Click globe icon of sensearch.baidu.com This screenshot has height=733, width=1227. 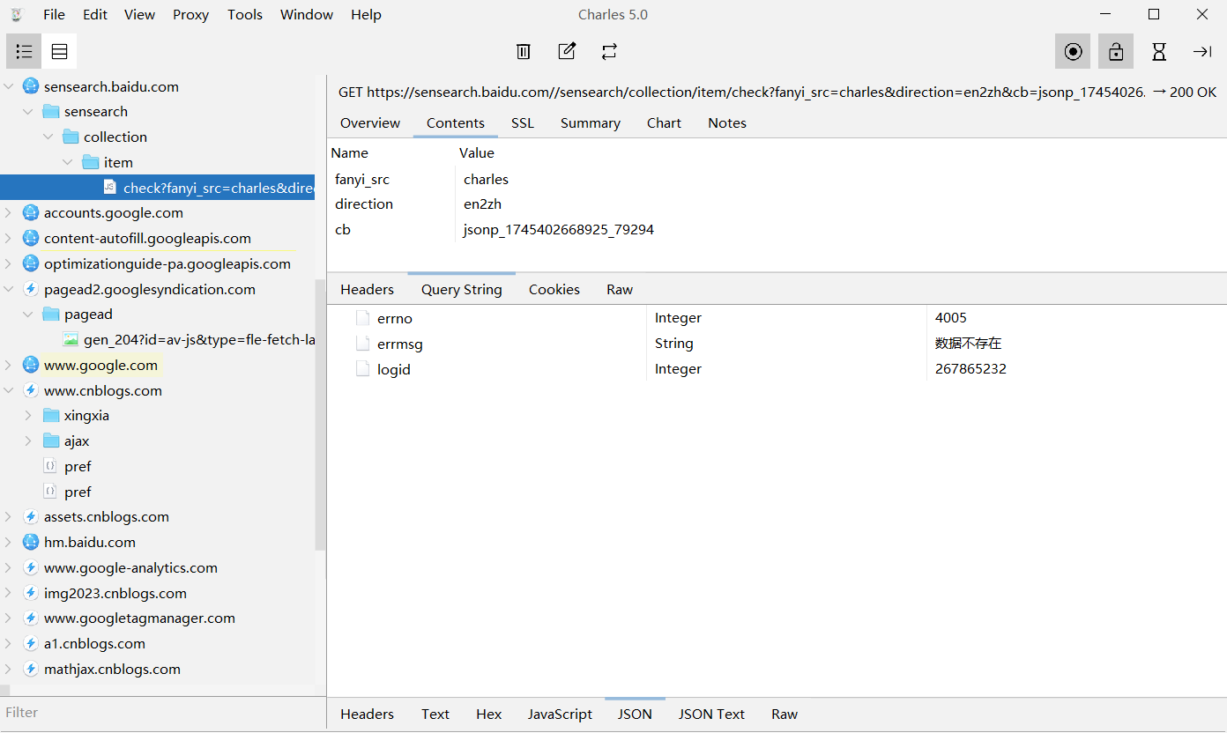(x=31, y=86)
